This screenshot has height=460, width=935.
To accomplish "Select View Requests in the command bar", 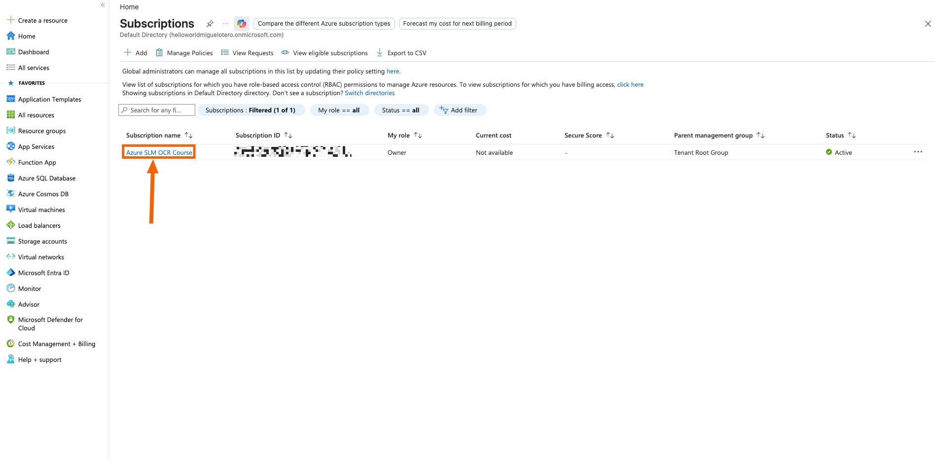I will click(x=247, y=53).
